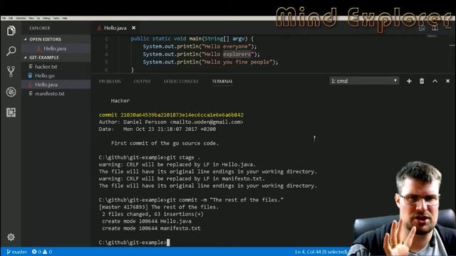The image size is (456, 256).
Task: Open the Search view in activity bar
Action: (11, 50)
